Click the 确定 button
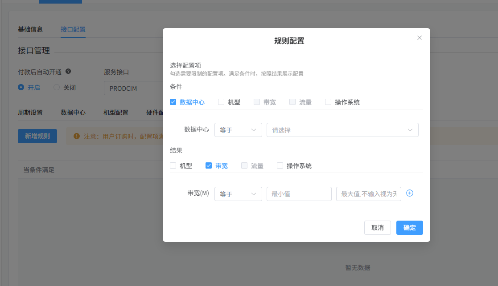The image size is (498, 286). [x=409, y=228]
